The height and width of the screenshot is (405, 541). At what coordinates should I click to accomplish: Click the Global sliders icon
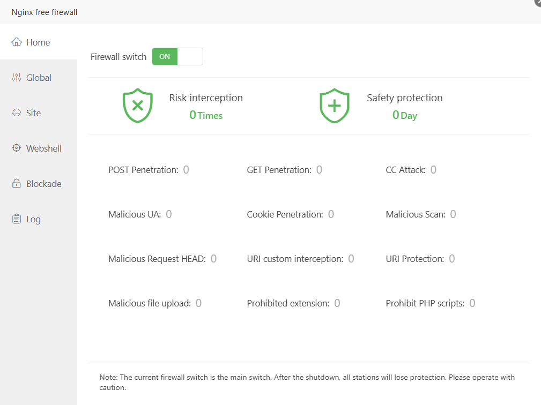(17, 78)
